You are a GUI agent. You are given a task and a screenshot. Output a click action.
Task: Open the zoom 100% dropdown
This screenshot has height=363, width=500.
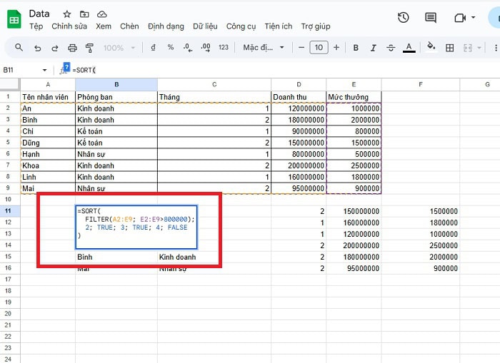click(x=119, y=48)
